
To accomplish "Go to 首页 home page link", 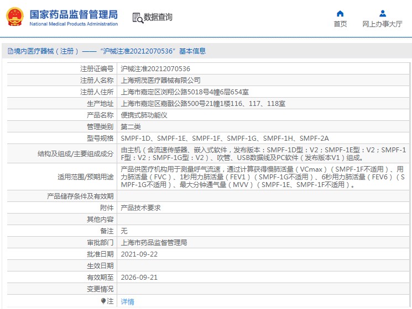I will [340, 24].
